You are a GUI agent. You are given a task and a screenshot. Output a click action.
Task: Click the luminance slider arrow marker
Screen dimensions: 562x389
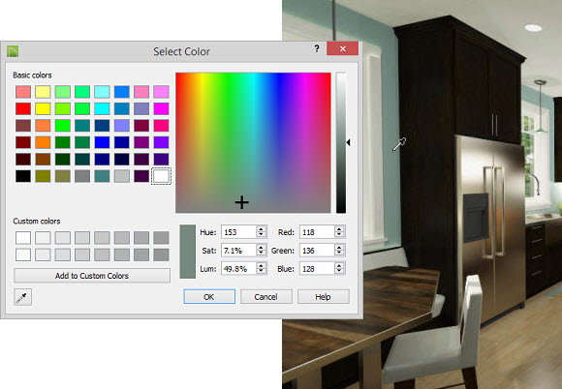coord(348,142)
